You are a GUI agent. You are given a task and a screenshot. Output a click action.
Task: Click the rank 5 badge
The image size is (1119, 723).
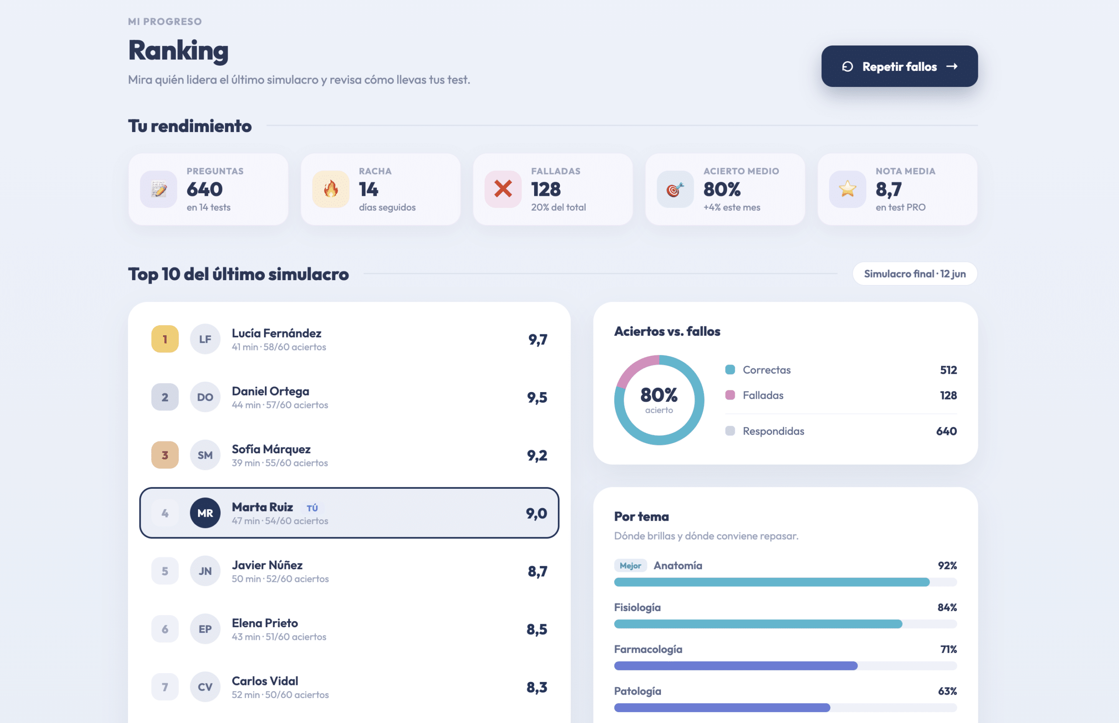click(x=165, y=571)
